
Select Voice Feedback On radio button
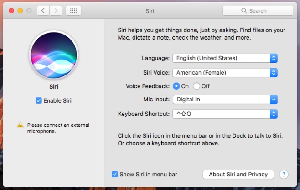176,86
